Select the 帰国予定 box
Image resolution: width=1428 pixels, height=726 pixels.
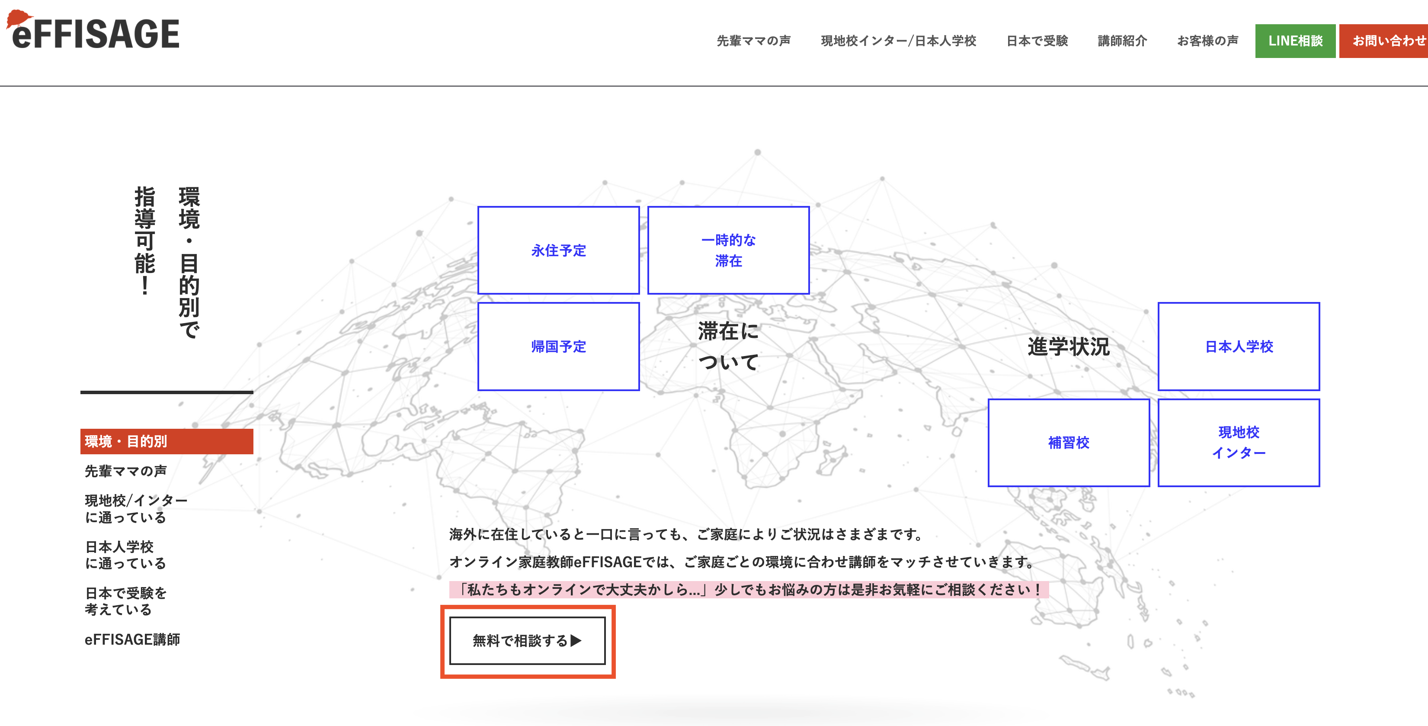tap(558, 347)
